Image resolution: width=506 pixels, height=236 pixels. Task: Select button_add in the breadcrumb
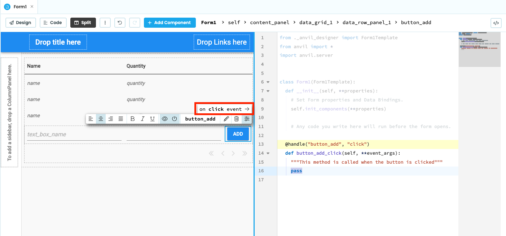tap(416, 23)
